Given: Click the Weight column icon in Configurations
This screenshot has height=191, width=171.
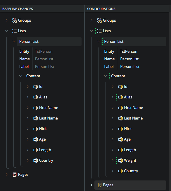Looking at the screenshot, I should coord(120,161).
